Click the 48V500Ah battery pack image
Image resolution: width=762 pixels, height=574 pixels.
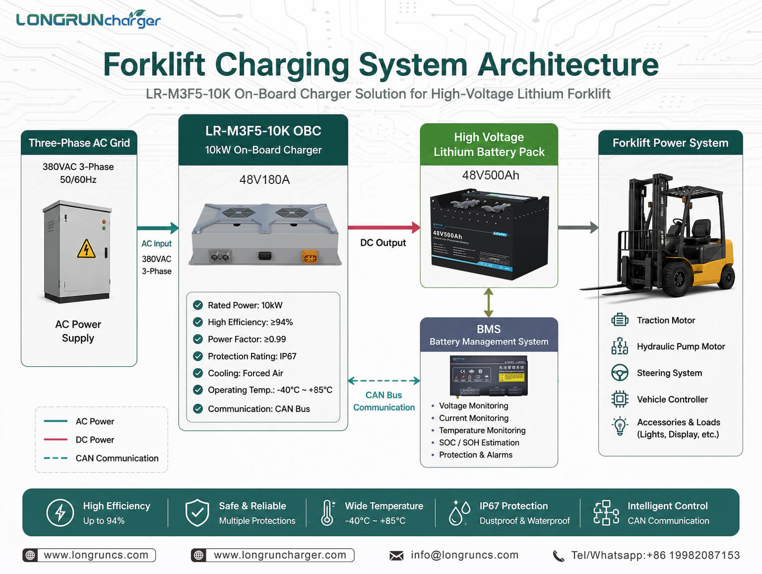click(x=489, y=234)
